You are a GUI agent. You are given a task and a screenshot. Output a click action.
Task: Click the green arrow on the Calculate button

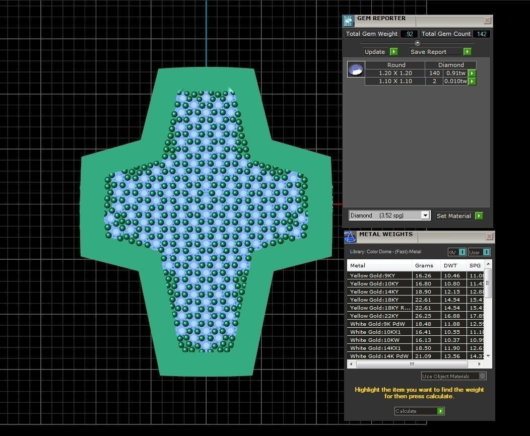click(440, 411)
